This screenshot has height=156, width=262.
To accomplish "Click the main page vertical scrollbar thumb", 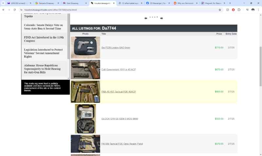I will point(261,66).
